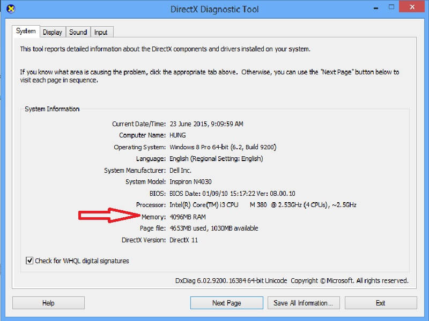The image size is (429, 321).
Task: Toggle Check for WHQL digital signatures checkbox
Action: [29, 261]
